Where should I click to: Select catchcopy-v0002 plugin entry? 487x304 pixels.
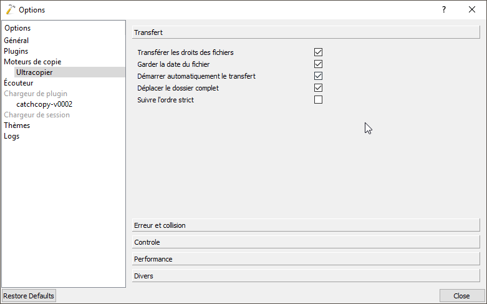44,104
